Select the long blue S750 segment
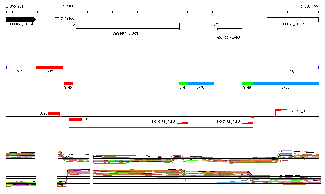This screenshot has width=325, height=194. [x=286, y=84]
